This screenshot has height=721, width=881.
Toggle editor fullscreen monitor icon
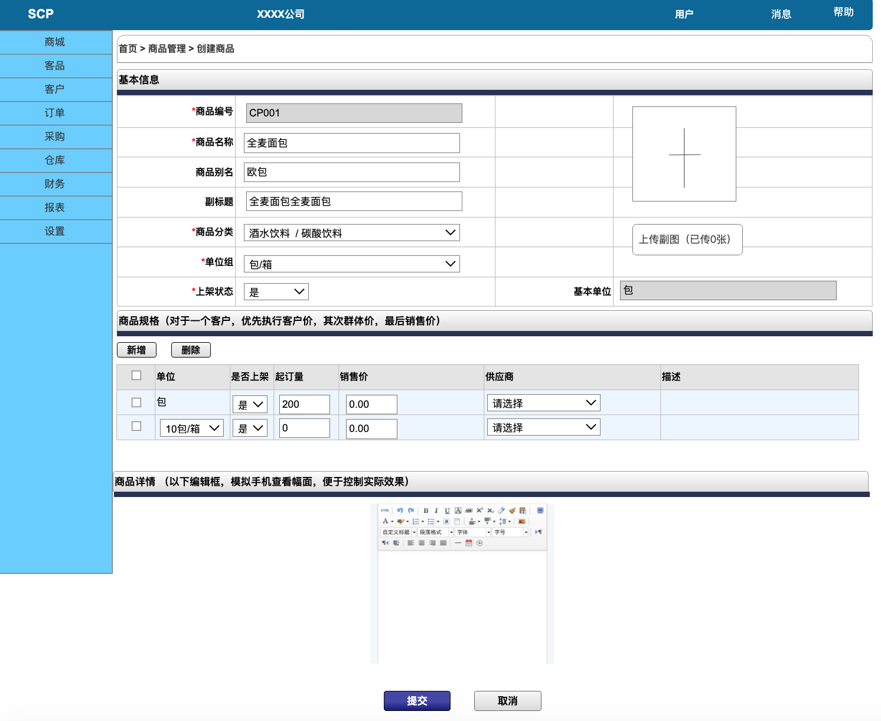click(x=540, y=510)
